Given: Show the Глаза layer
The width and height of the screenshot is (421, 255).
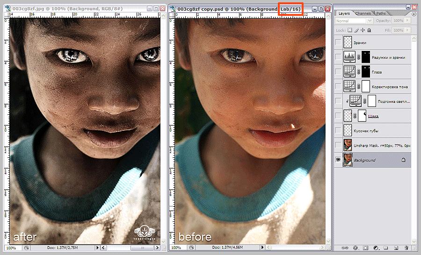Looking at the screenshot, I should click(338, 71).
